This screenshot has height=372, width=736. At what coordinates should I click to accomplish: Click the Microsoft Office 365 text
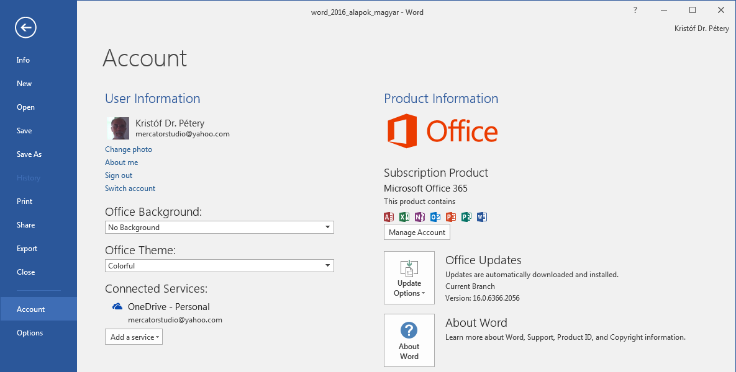coord(425,188)
